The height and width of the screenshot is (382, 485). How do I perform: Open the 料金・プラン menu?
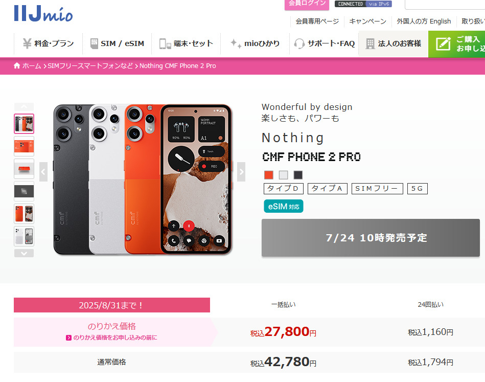point(49,43)
